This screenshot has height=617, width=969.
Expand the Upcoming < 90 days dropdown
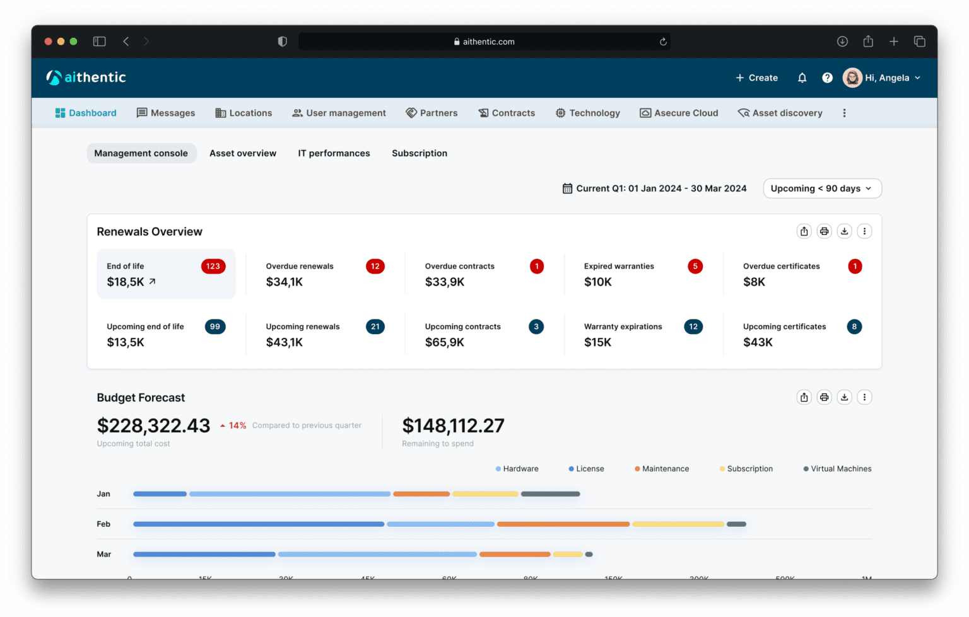(x=822, y=188)
